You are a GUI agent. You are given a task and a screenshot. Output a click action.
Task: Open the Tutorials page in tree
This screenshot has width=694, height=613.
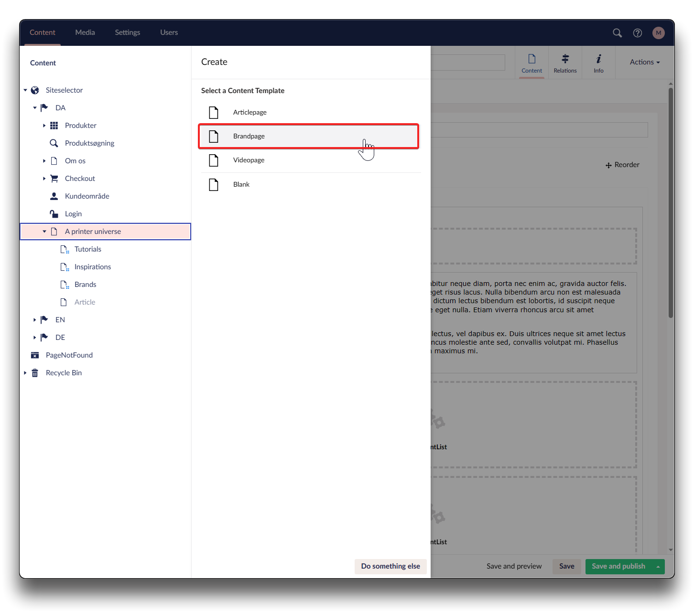(88, 249)
